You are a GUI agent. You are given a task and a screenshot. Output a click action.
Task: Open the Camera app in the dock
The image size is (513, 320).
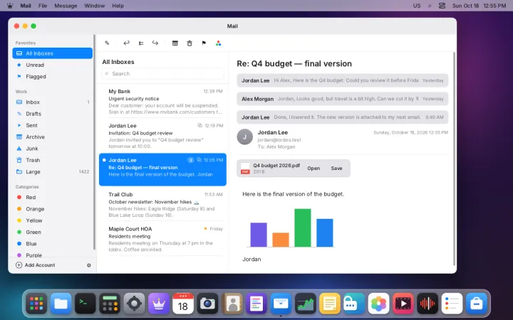(x=207, y=304)
